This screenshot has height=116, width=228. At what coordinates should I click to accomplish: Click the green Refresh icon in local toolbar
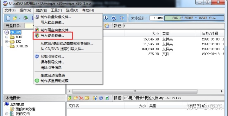(x=107, y=98)
